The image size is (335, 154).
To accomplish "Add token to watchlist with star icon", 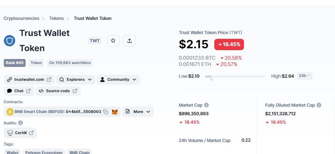I will 113,41.
